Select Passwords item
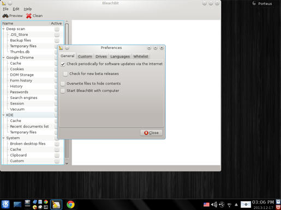The width and height of the screenshot is (281, 210). (19, 92)
